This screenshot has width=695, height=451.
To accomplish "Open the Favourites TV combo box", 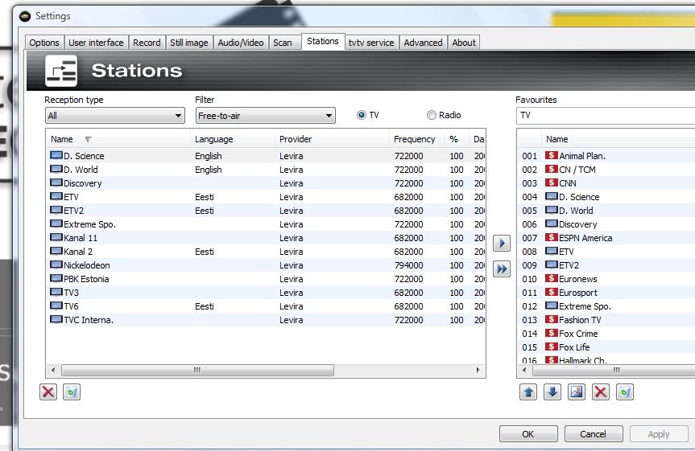I will (606, 116).
